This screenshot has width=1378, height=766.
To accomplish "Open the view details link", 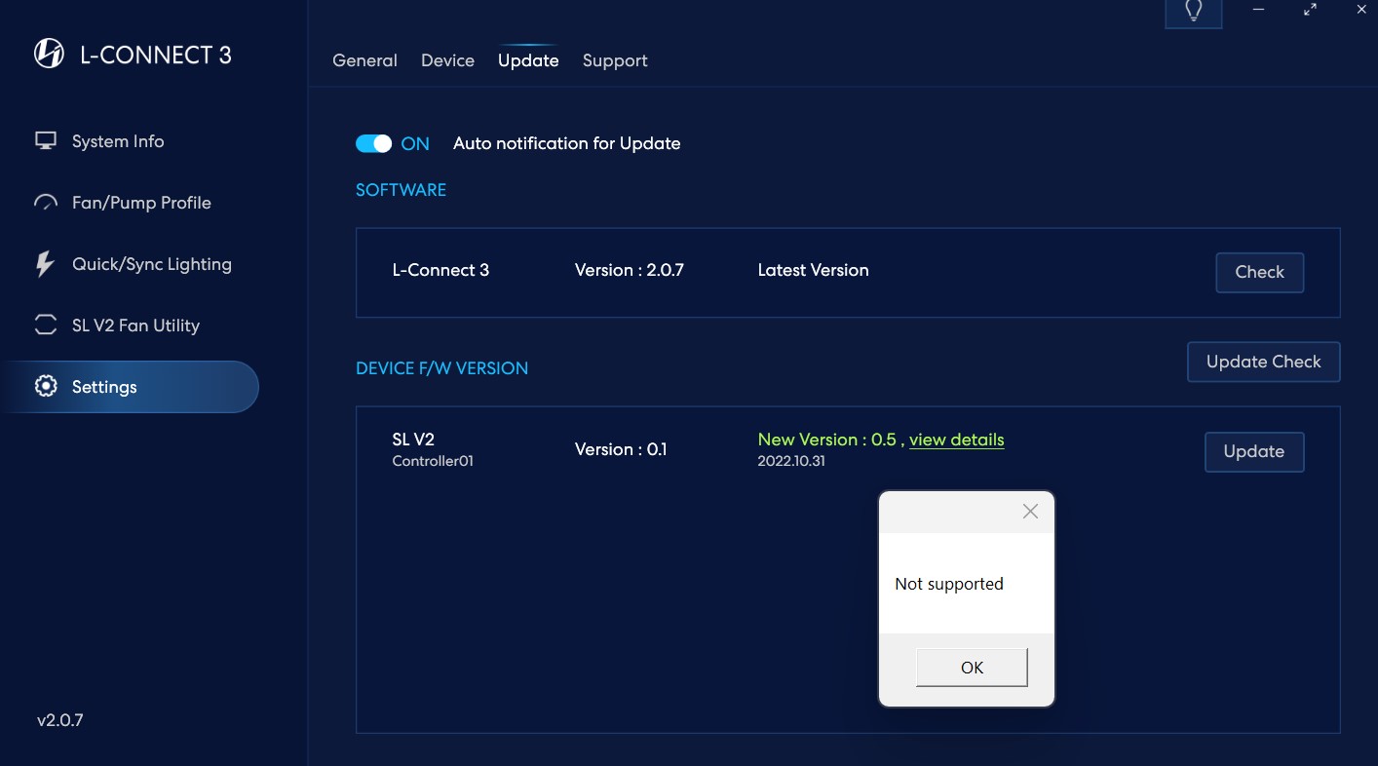I will point(956,440).
